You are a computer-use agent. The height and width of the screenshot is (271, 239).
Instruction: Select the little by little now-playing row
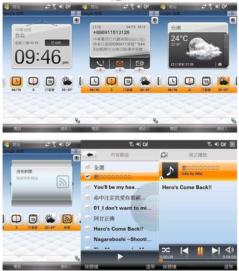198,171
